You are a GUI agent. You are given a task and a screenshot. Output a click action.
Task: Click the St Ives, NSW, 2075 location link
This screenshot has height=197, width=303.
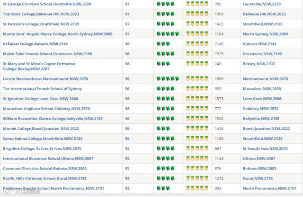pos(265,148)
